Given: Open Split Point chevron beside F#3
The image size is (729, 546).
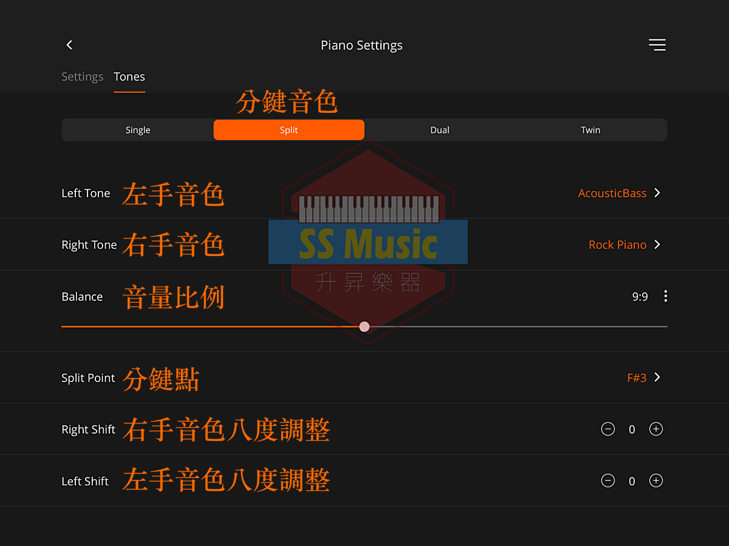Looking at the screenshot, I should tap(657, 377).
